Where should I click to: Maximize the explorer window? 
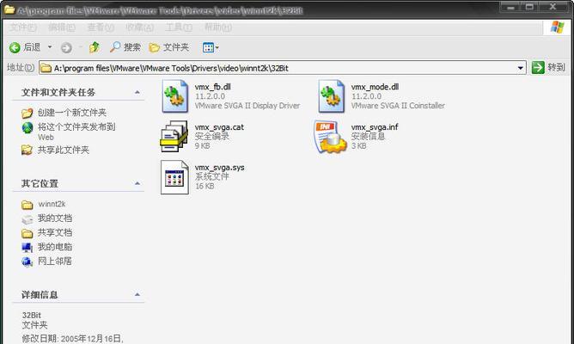pyautogui.click(x=529, y=7)
